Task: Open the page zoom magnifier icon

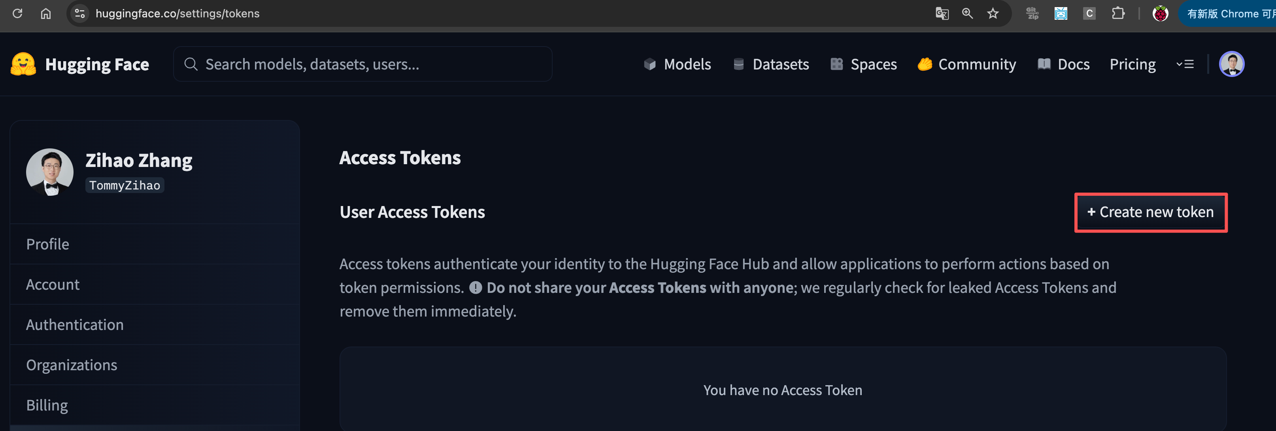Action: [967, 13]
